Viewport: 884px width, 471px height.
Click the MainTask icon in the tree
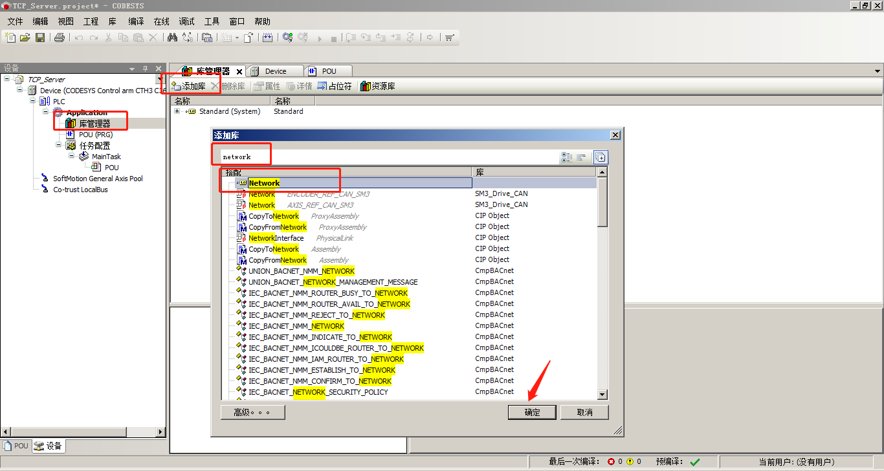(x=84, y=157)
